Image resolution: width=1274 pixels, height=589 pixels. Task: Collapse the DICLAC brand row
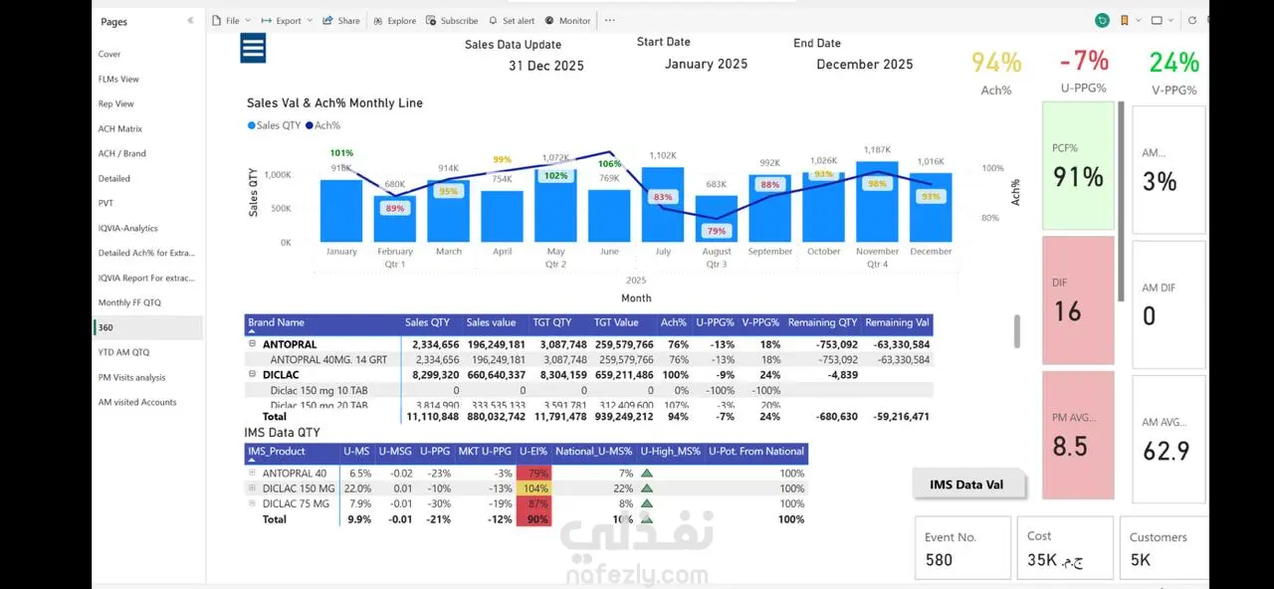tap(252, 375)
